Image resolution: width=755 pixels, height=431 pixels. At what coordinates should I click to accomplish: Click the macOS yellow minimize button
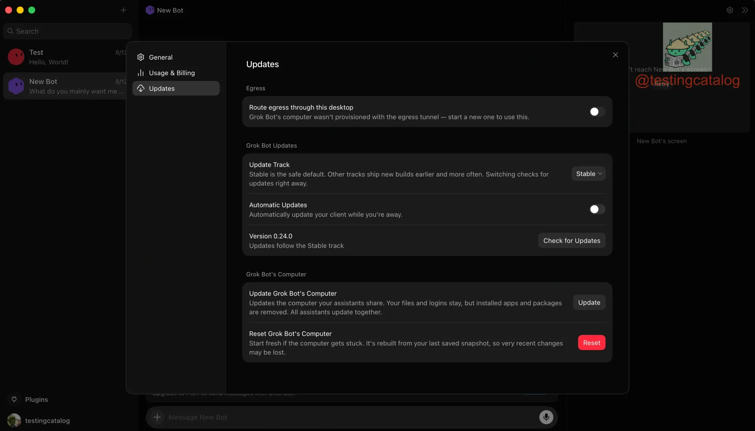pyautogui.click(x=20, y=10)
